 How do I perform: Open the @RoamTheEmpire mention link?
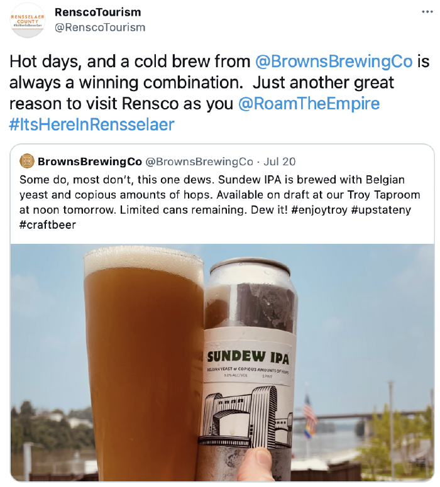pyautogui.click(x=309, y=104)
